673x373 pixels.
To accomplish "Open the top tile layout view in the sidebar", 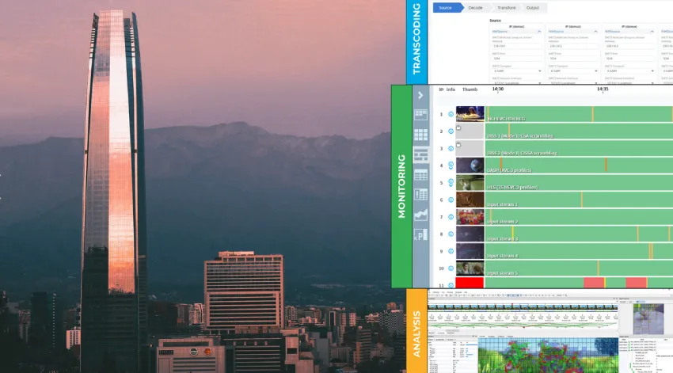I will pos(420,116).
